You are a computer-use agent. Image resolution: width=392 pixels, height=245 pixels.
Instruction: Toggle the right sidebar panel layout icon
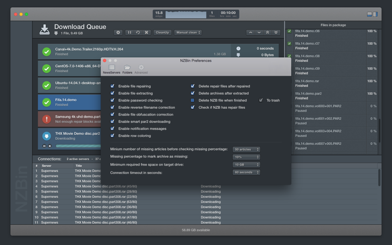[375, 14]
